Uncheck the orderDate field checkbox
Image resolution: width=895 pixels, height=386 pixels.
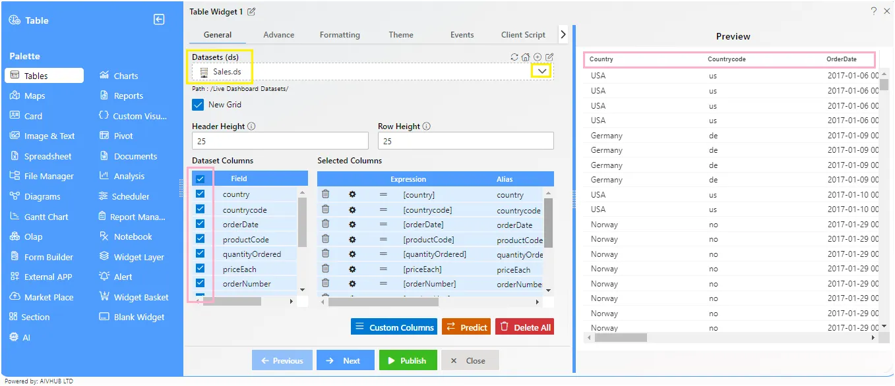[201, 224]
